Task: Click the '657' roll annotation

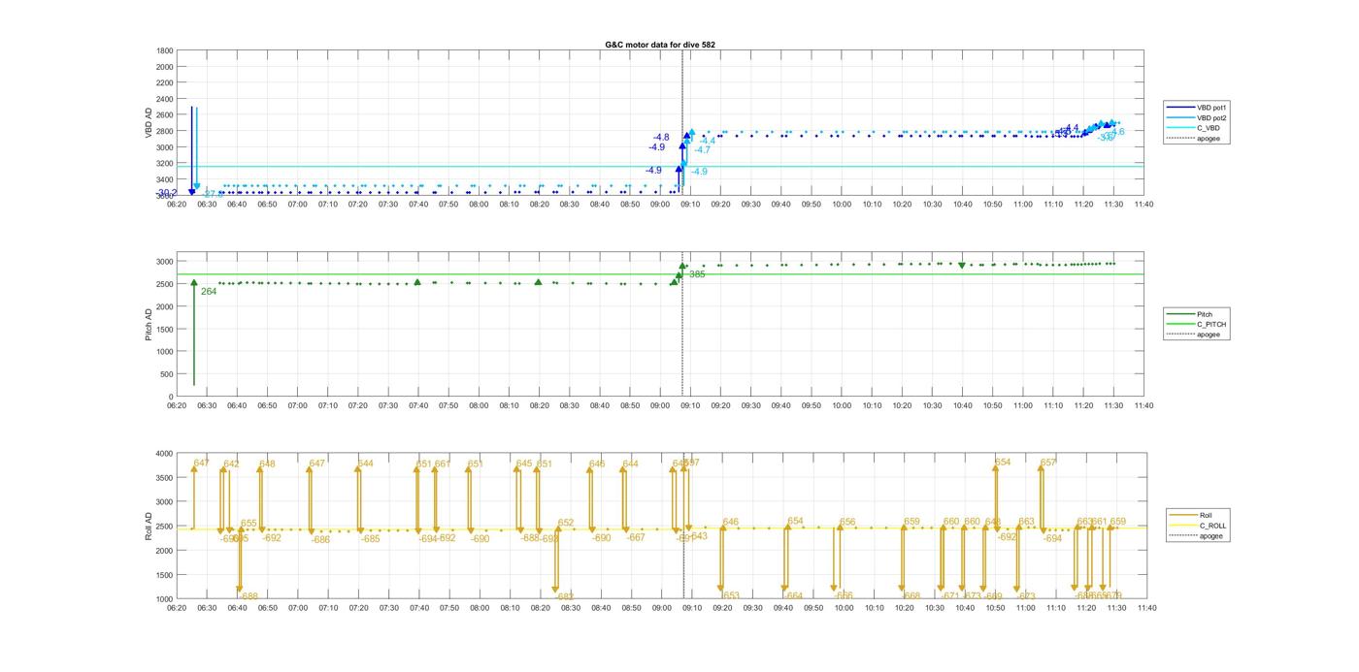Action: coord(1048,463)
